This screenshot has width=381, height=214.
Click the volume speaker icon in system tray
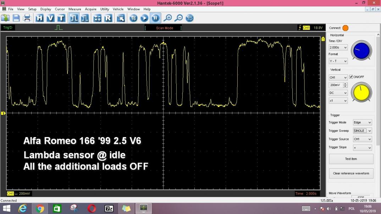[329, 209]
